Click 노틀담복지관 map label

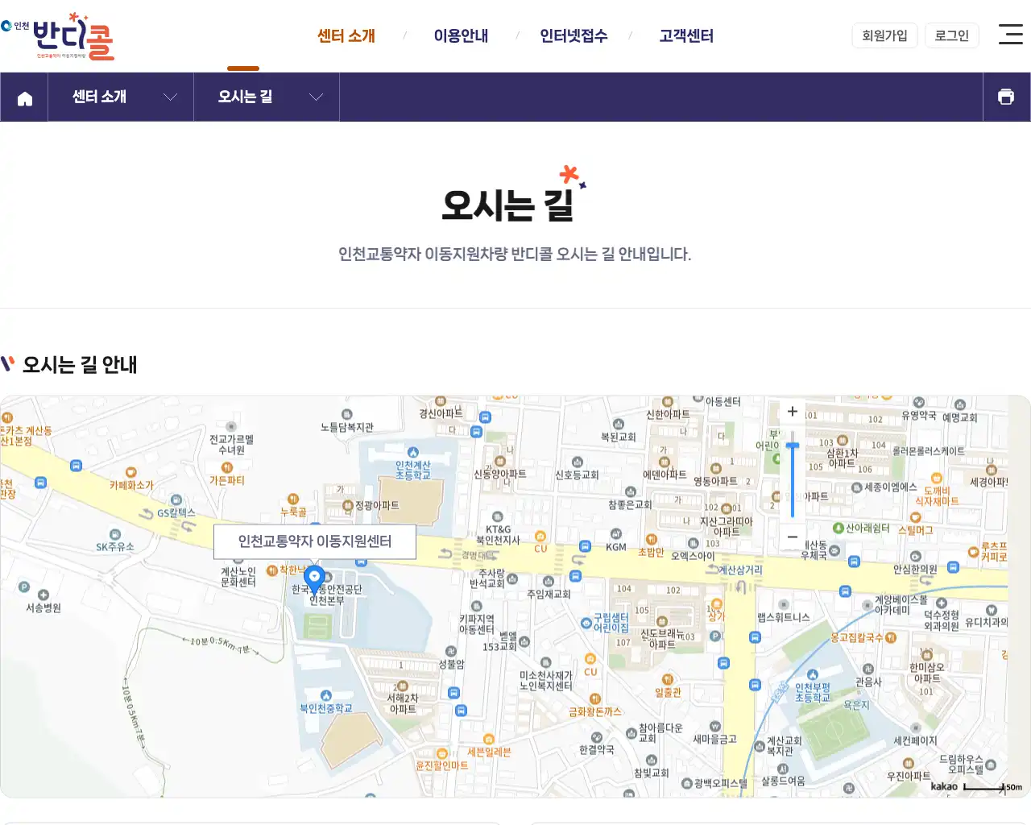347,427
